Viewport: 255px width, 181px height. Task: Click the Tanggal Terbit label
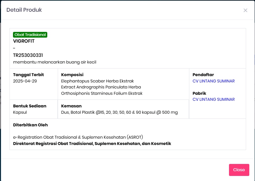[x=29, y=75]
